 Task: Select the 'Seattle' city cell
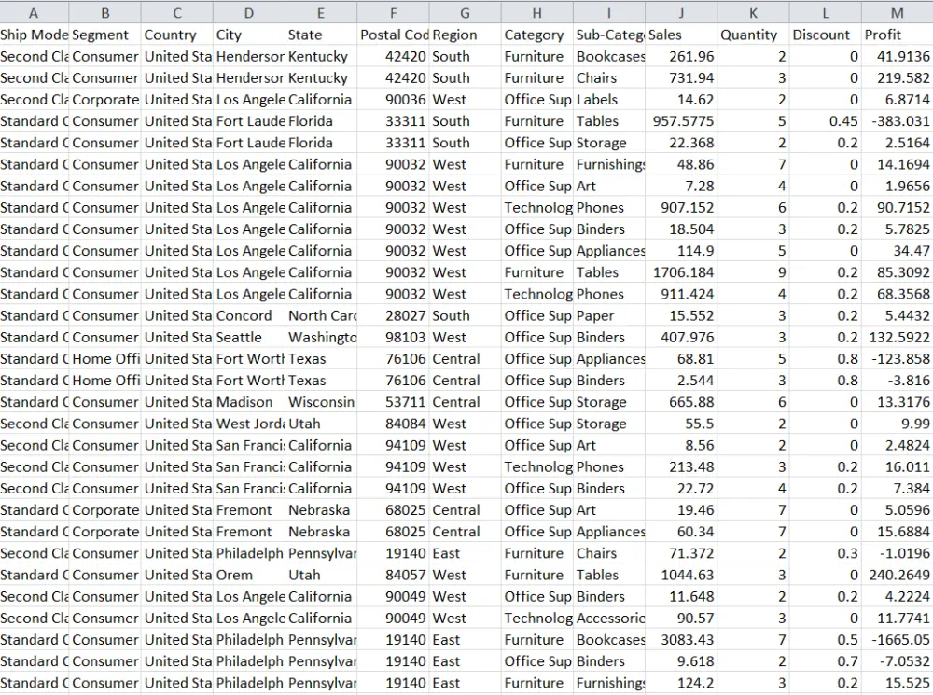(249, 338)
